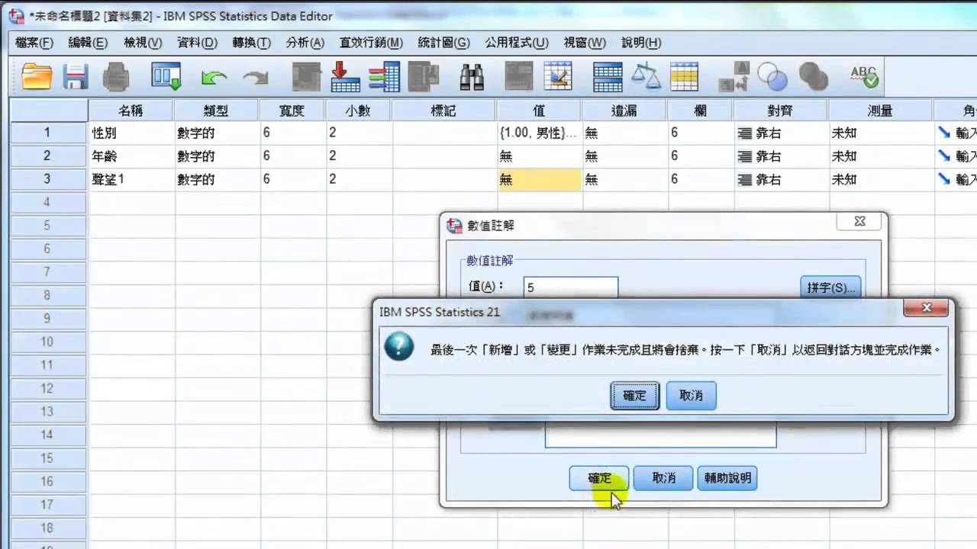
Task: Click the 未知 measure cell for 年齡
Action: coord(881,156)
